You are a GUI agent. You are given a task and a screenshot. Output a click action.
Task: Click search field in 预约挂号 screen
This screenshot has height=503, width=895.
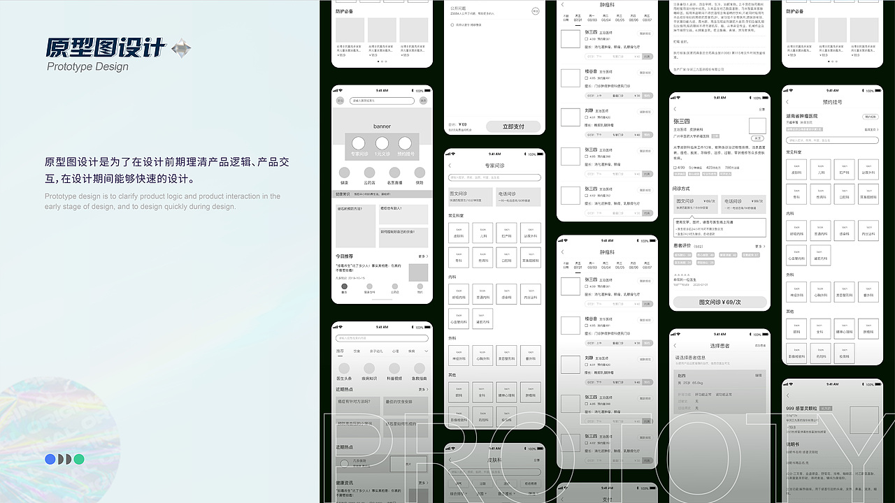[832, 140]
